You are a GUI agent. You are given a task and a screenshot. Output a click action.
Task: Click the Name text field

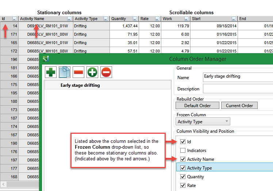(x=238, y=77)
